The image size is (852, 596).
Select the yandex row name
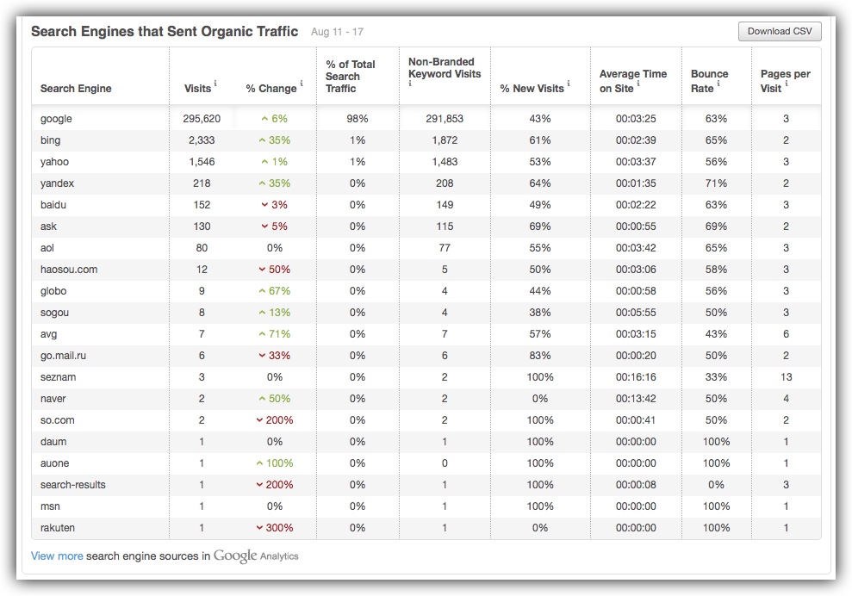(x=57, y=183)
